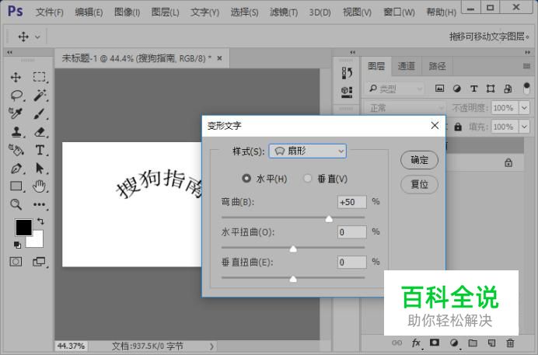
Task: Close the 变形文字 dialog
Action: [x=435, y=125]
